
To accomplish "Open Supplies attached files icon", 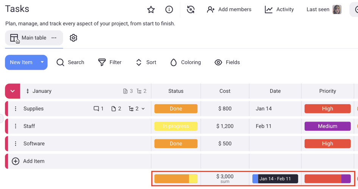I will pos(114,109).
